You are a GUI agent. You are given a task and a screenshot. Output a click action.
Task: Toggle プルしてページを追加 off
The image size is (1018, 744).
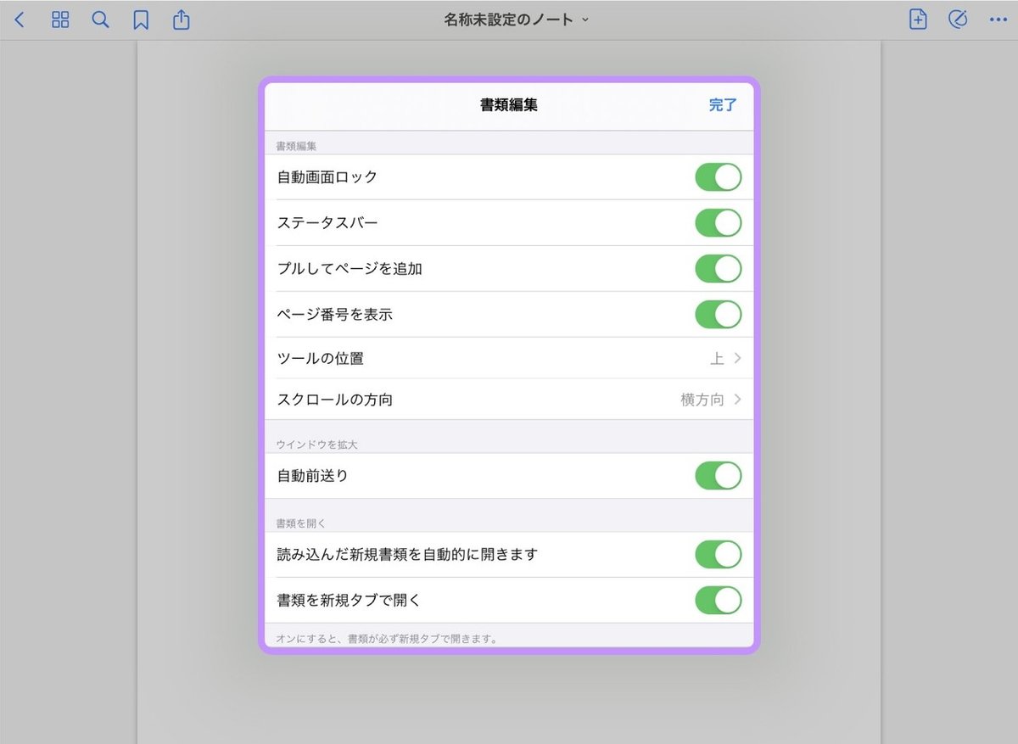coord(719,268)
